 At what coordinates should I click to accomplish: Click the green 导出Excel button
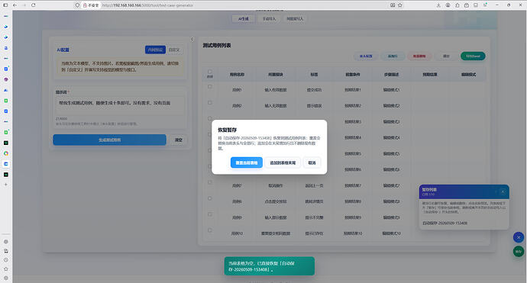[473, 56]
